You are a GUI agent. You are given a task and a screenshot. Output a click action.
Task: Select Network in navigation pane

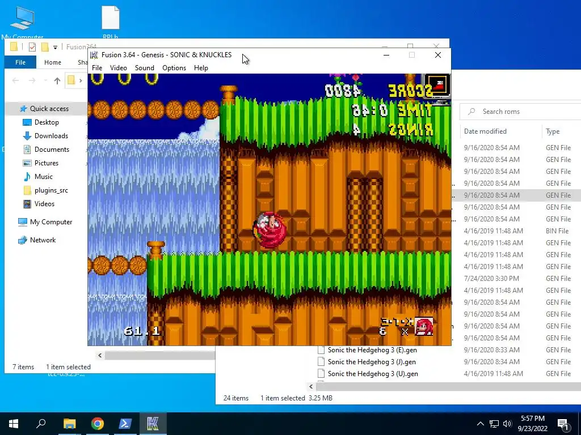coord(43,240)
